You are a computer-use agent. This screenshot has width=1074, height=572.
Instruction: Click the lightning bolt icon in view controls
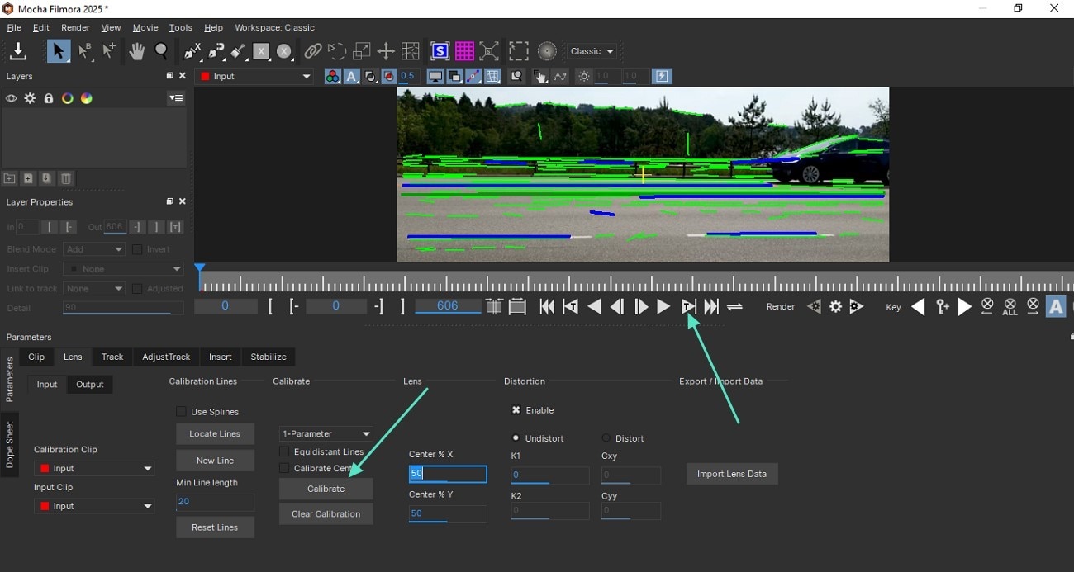click(x=662, y=76)
